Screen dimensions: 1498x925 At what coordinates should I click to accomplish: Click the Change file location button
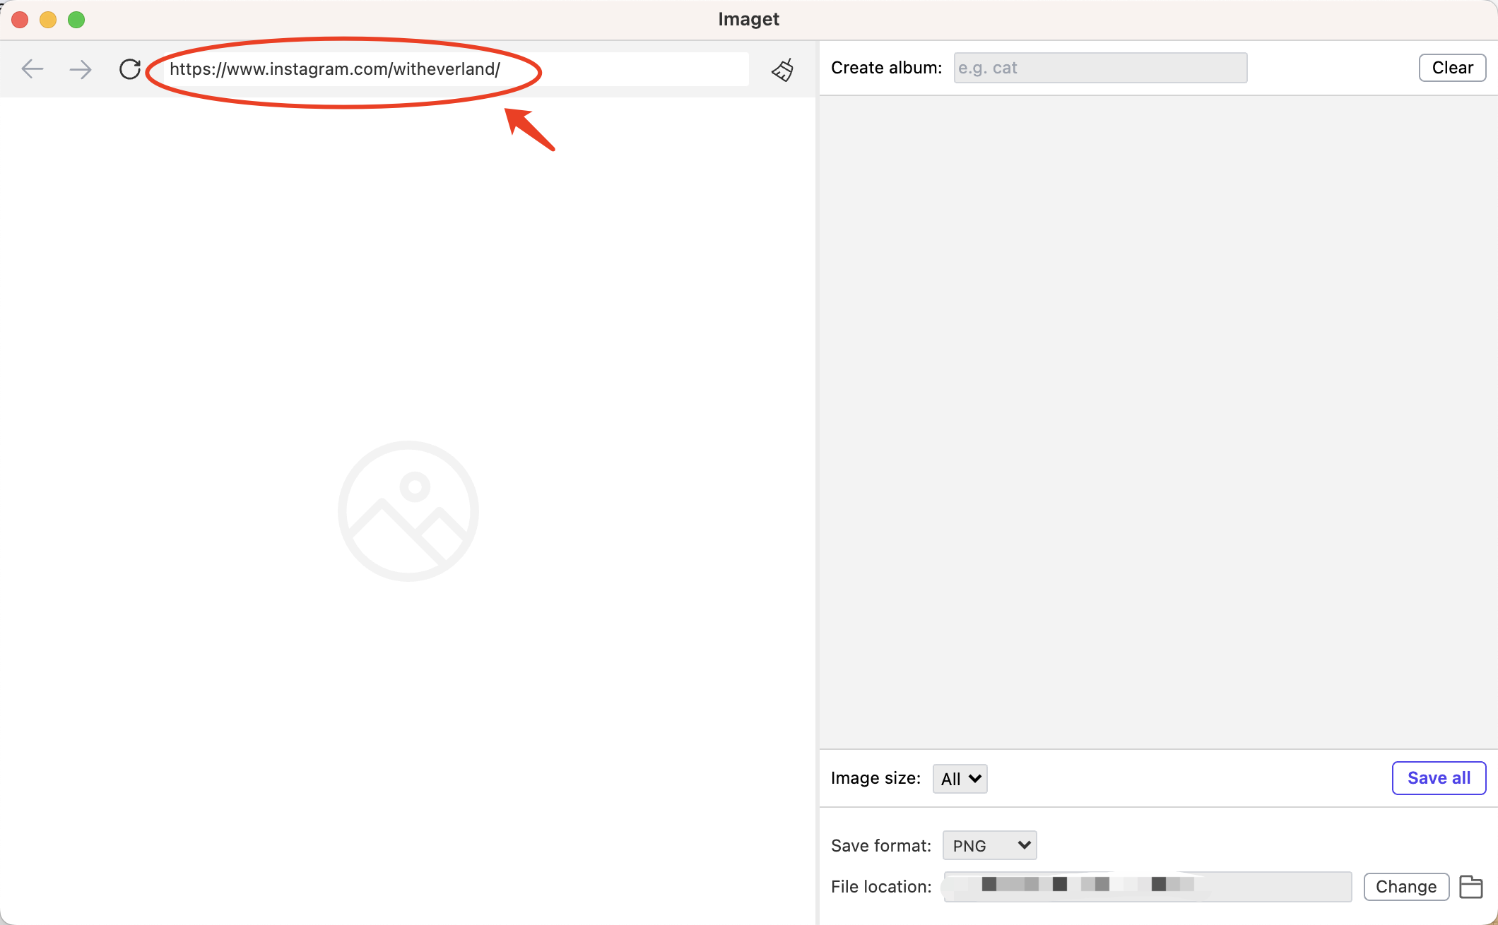click(1406, 885)
